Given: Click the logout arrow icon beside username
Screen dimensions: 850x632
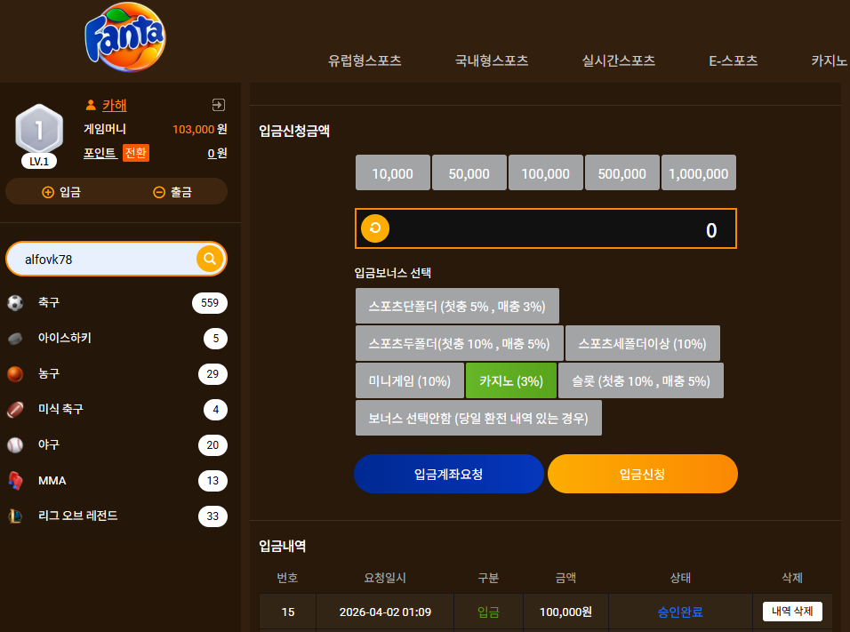Looking at the screenshot, I should pos(219,105).
